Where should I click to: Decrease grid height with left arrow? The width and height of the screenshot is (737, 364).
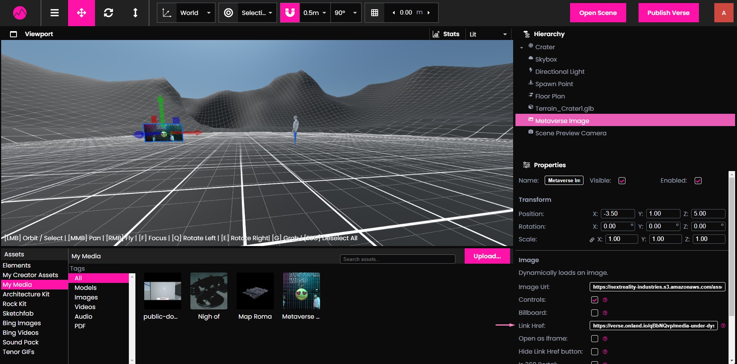click(x=394, y=13)
